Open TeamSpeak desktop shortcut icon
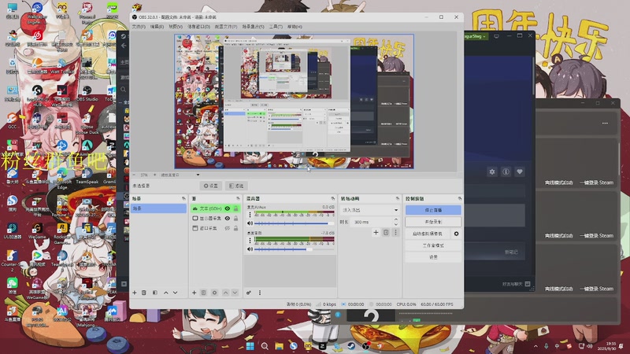This screenshot has width=630, height=354. [x=87, y=176]
